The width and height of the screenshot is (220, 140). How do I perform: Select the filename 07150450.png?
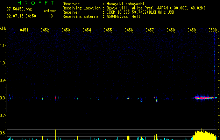(x=19, y=9)
